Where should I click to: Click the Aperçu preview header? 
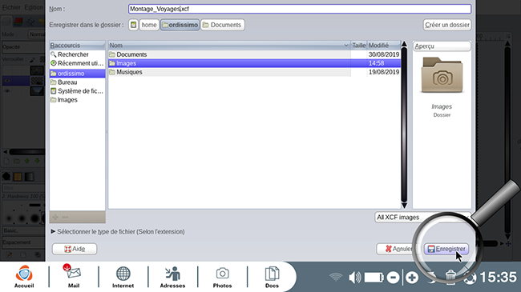tap(442, 46)
